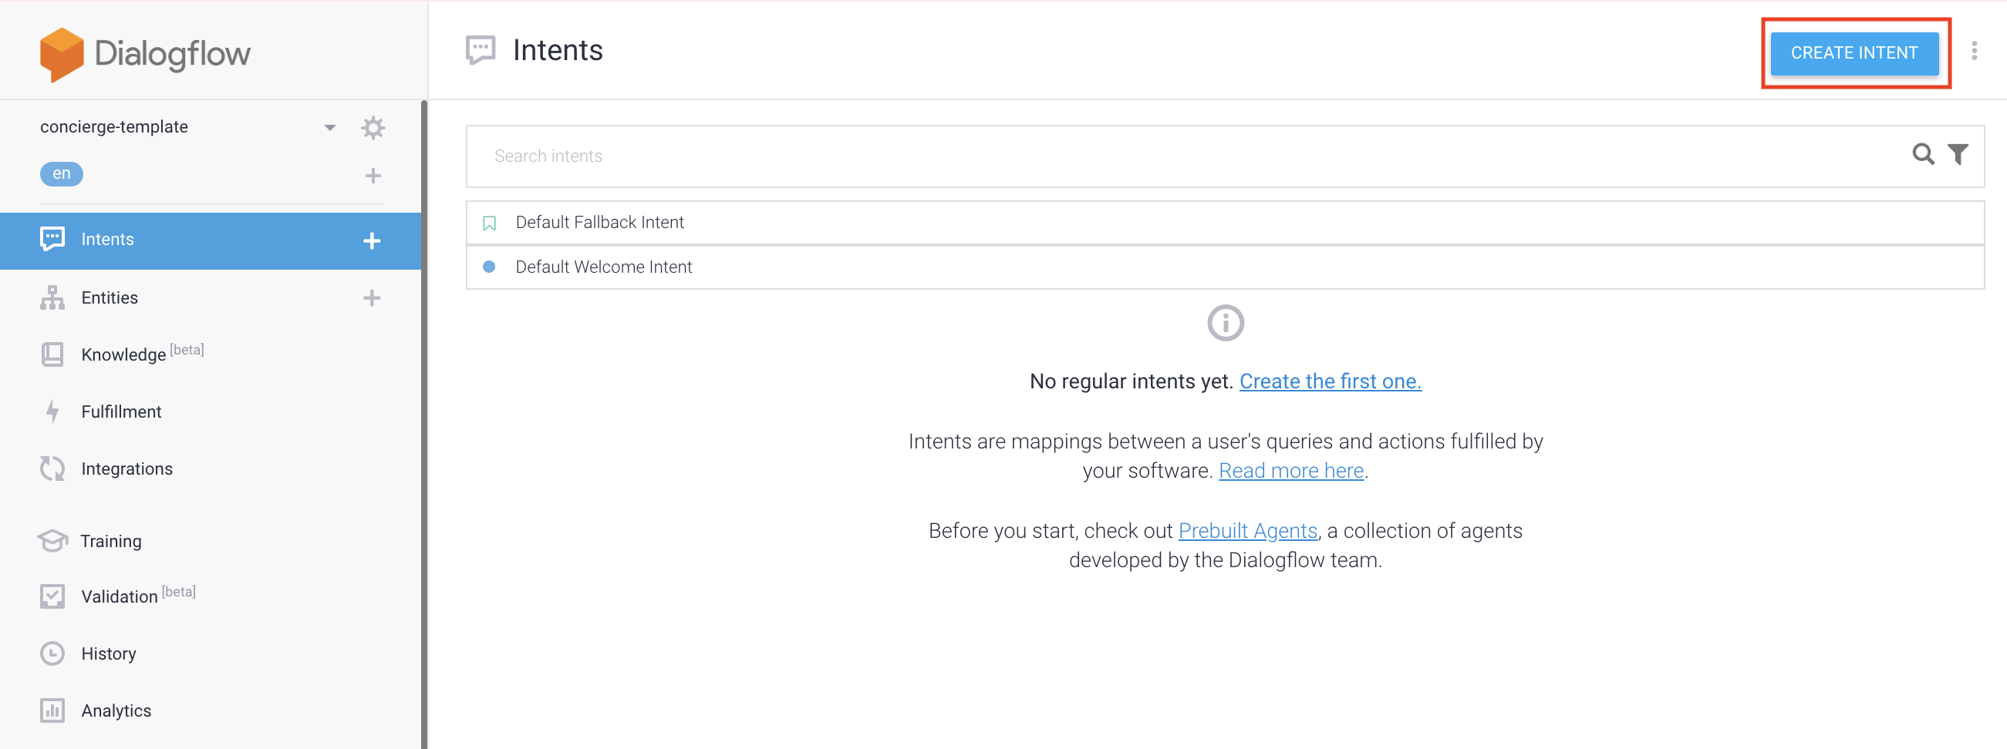2007x749 pixels.
Task: Click the Dialogflow logo
Action: pyautogui.click(x=145, y=54)
